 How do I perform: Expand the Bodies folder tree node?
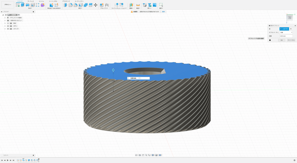click(x=5, y=26)
